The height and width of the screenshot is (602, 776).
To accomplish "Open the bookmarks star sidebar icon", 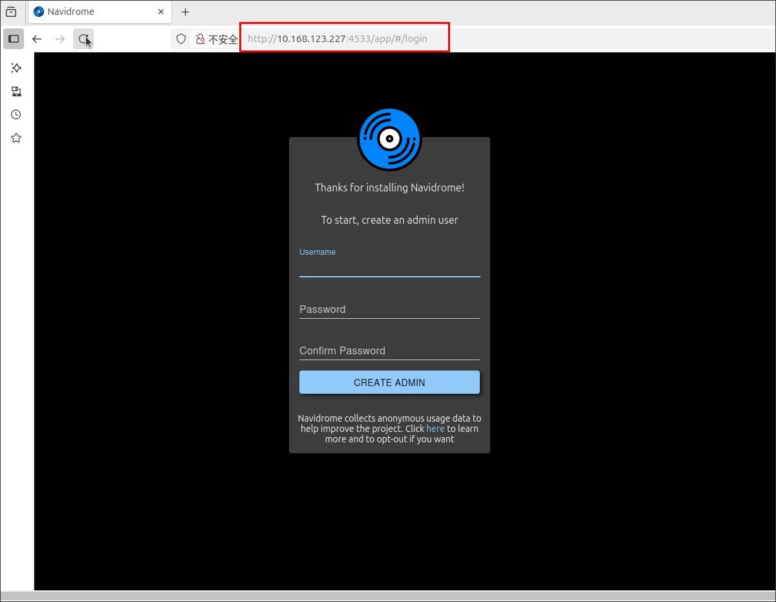I will 16,138.
